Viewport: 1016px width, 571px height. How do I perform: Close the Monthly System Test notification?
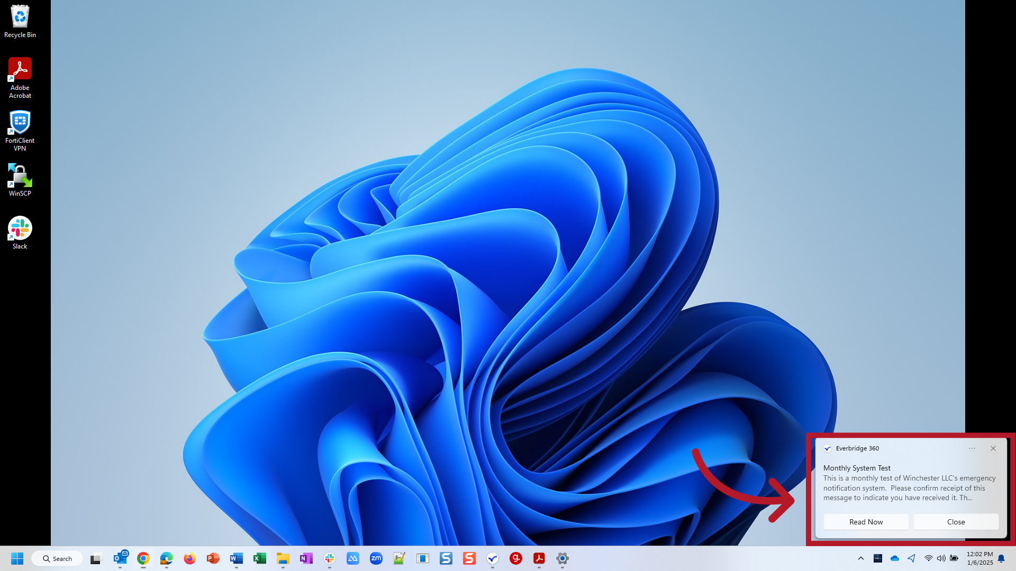click(956, 522)
